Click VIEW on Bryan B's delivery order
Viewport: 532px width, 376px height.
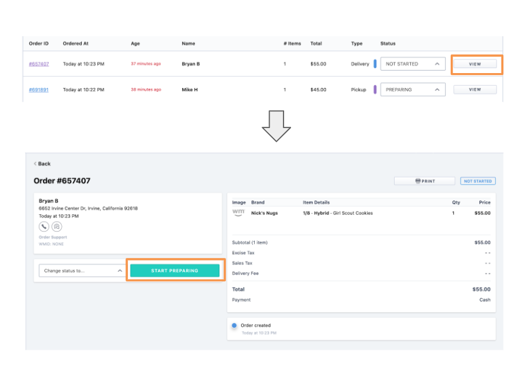(476, 63)
